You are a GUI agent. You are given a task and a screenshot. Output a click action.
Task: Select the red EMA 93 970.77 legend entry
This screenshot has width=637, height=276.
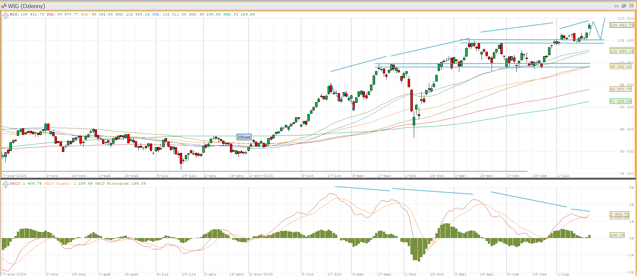pos(62,14)
